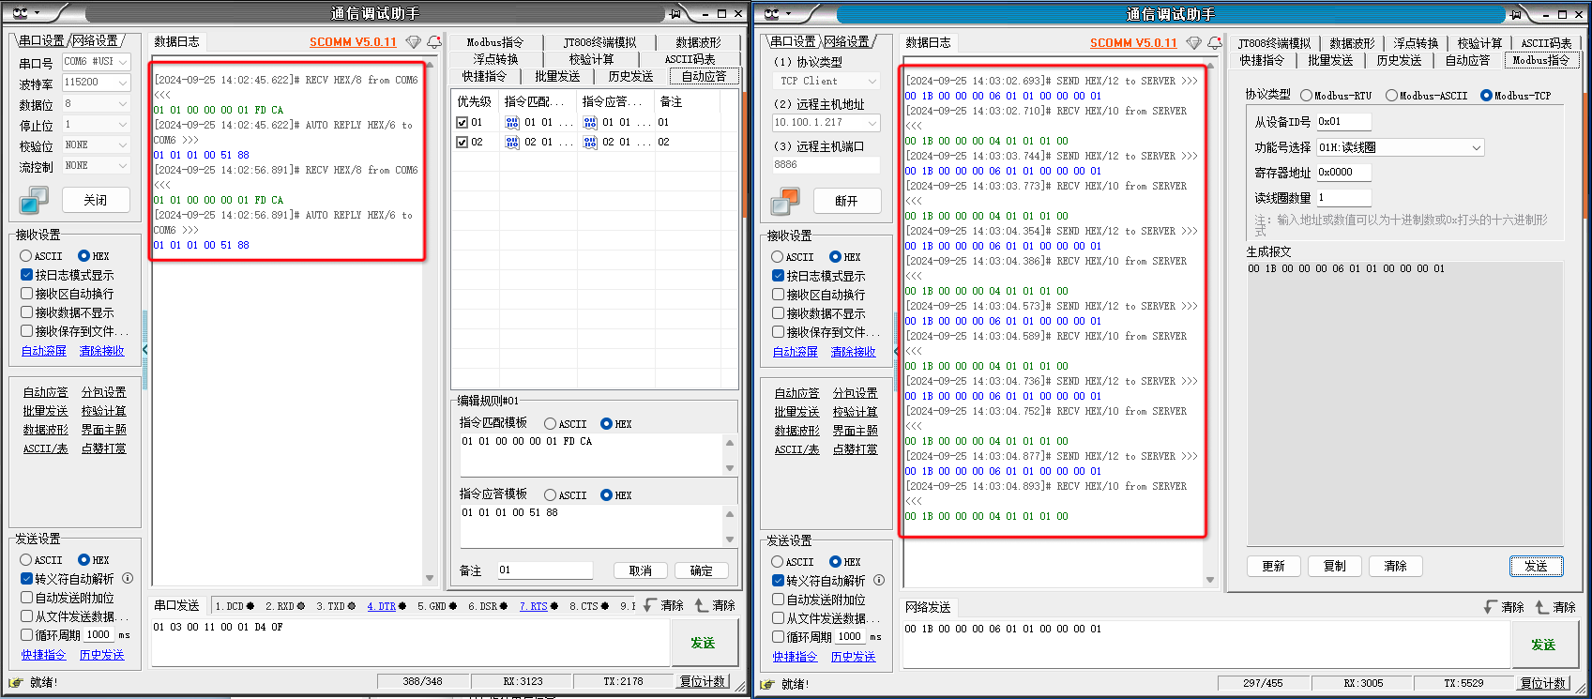1592x699 pixels.
Task: Click 清除接收 link in left window
Action: coord(101,351)
